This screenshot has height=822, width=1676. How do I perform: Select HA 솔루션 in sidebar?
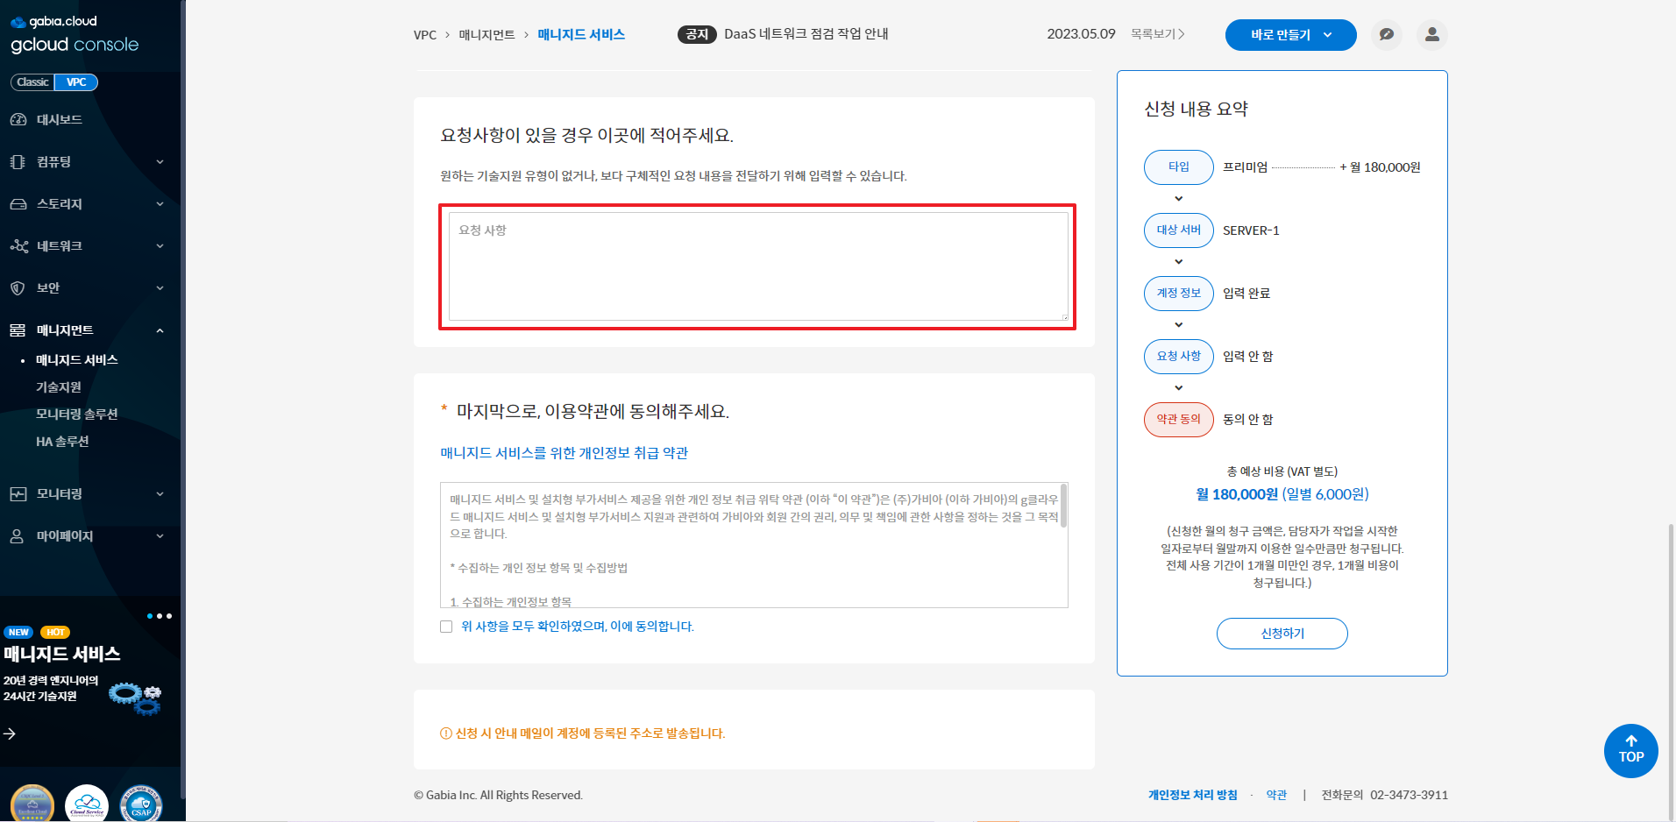tap(62, 442)
